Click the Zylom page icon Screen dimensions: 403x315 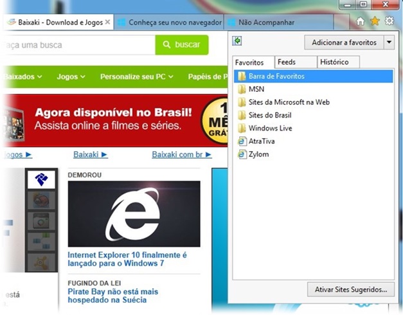(242, 154)
